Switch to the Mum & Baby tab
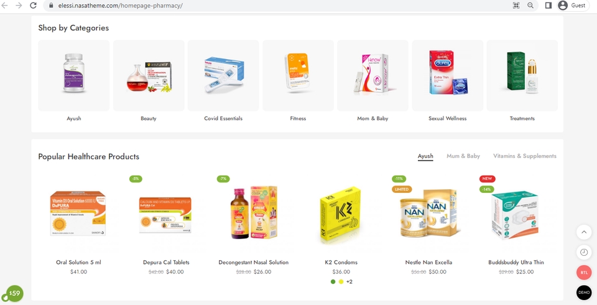 point(463,156)
